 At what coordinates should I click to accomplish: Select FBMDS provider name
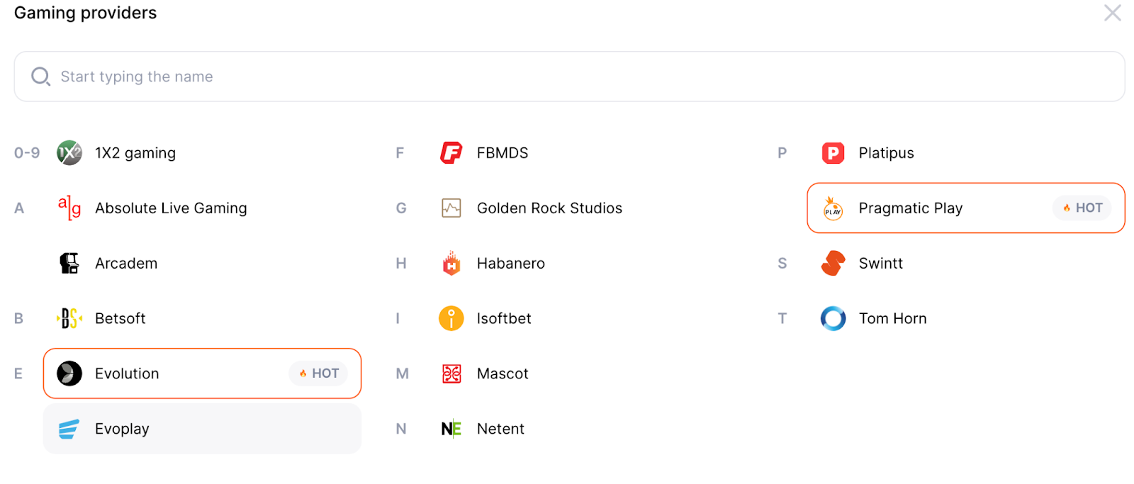(x=503, y=153)
